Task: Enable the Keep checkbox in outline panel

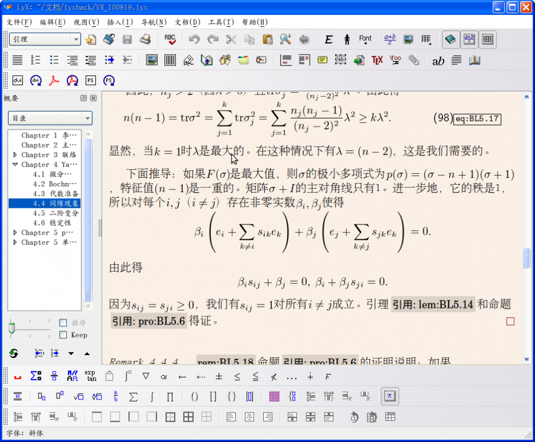Action: tap(63, 334)
